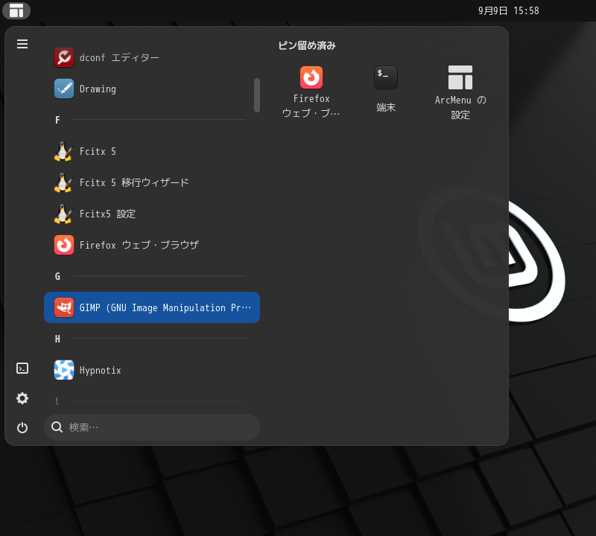
Task: Open pinned Firefox shortcut
Action: pyautogui.click(x=311, y=92)
